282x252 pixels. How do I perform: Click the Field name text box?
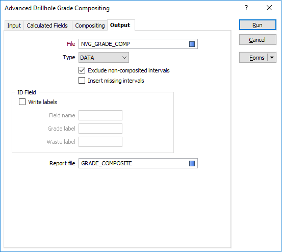click(100, 115)
